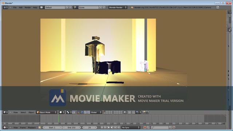Viewport: 233px width, 131px height.
Task: Open the Render menu
Action: tap(28, 7)
